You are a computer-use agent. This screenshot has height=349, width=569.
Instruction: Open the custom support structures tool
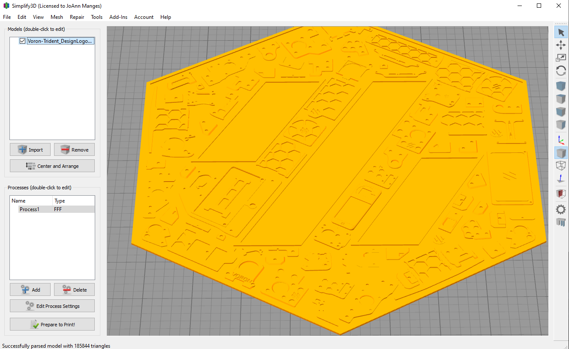point(561,222)
